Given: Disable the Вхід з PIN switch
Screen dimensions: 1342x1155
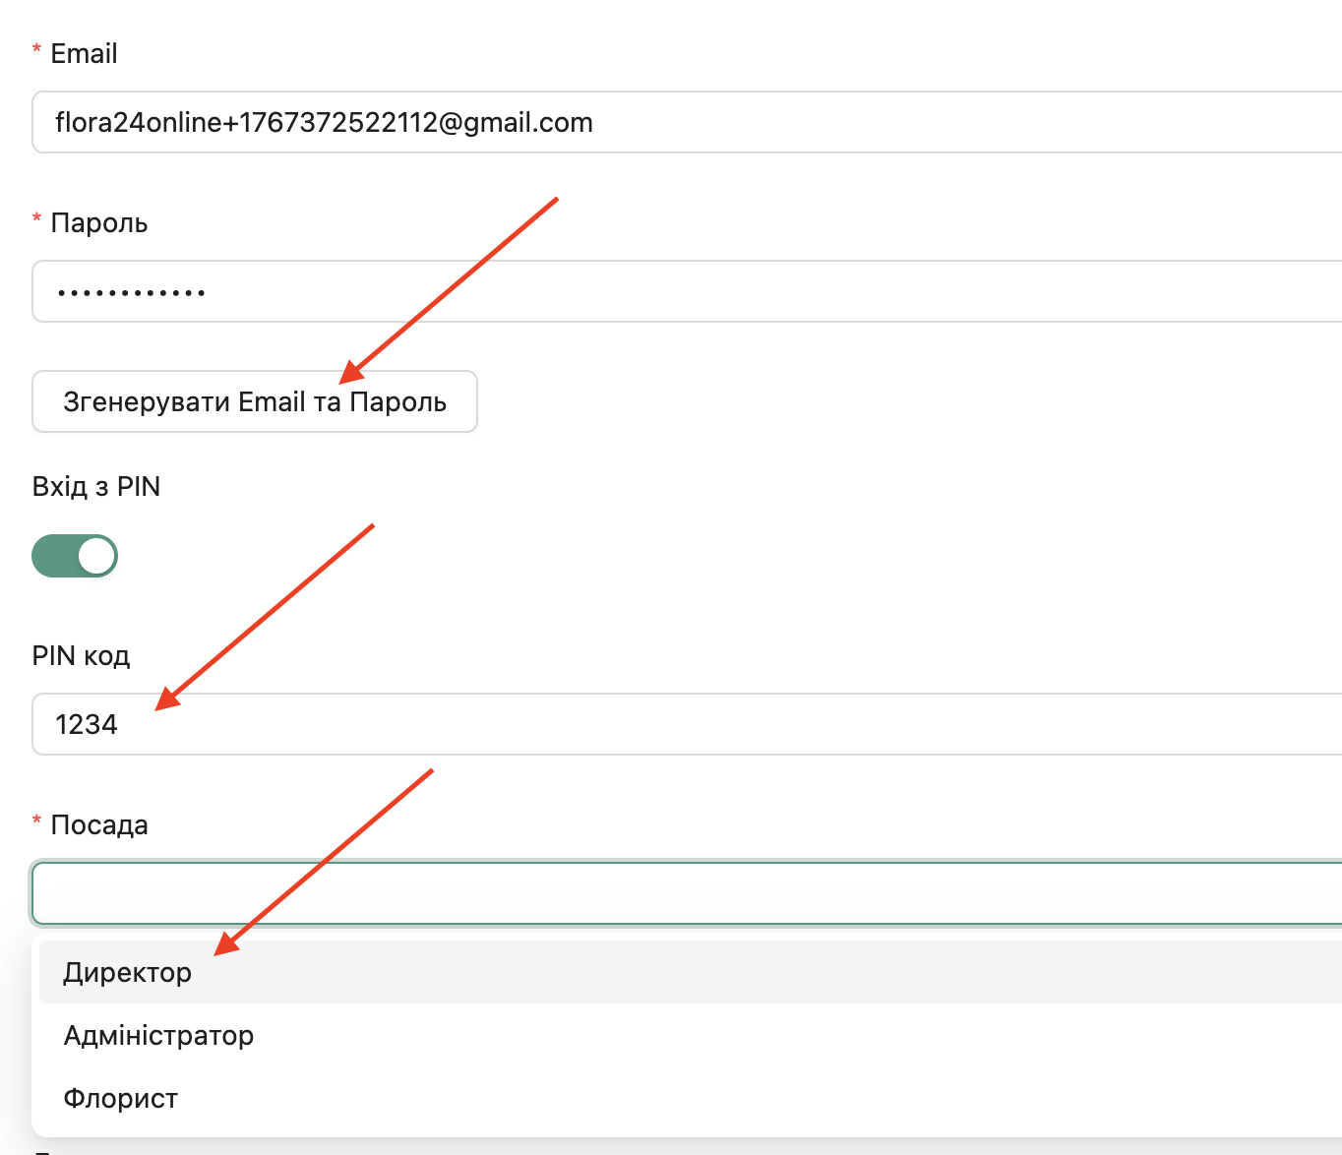Looking at the screenshot, I should tap(75, 556).
